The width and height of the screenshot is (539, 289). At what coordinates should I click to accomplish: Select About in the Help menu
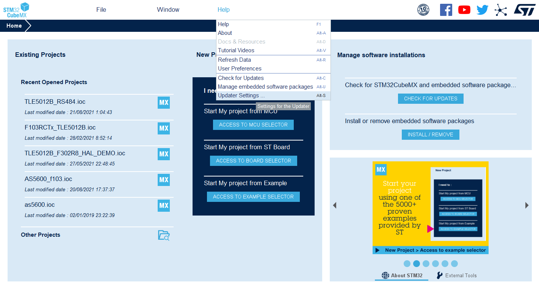pyautogui.click(x=273, y=33)
